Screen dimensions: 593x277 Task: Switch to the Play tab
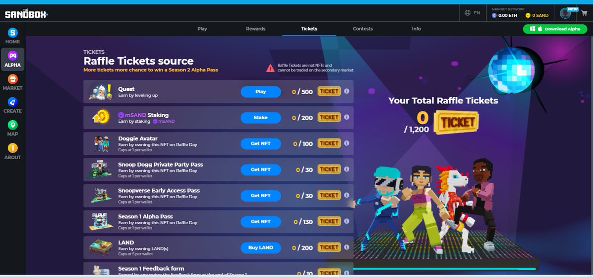pyautogui.click(x=202, y=29)
